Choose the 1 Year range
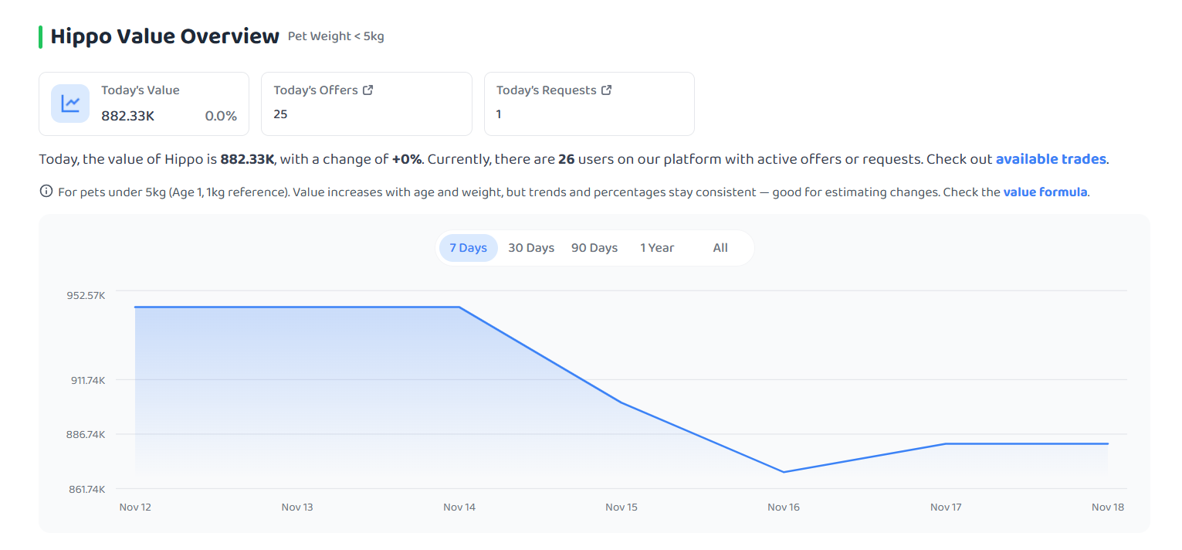 click(x=657, y=248)
